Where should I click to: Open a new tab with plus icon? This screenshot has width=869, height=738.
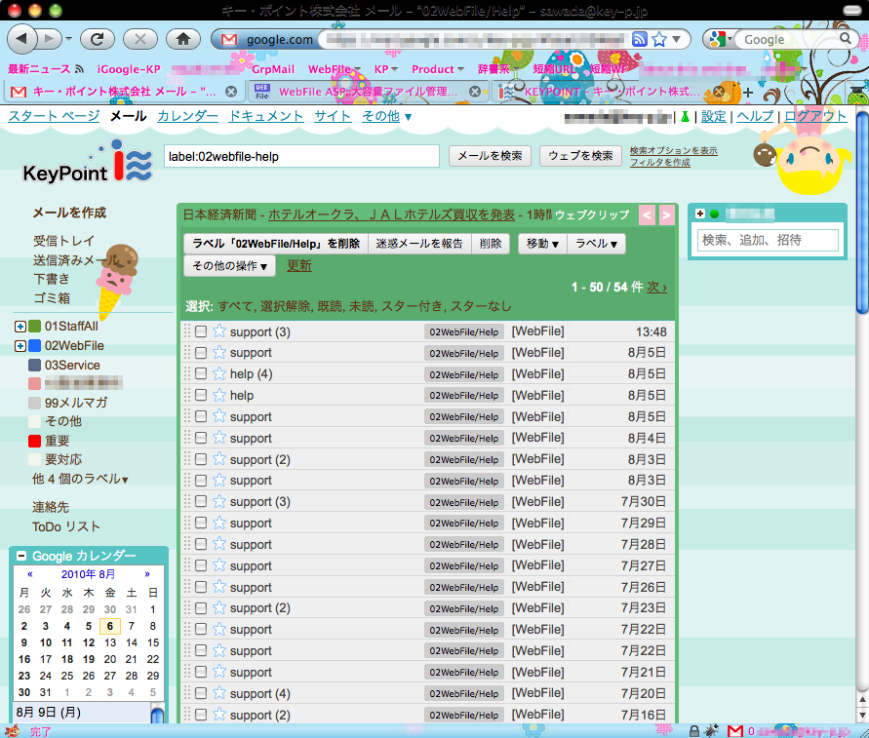748,92
